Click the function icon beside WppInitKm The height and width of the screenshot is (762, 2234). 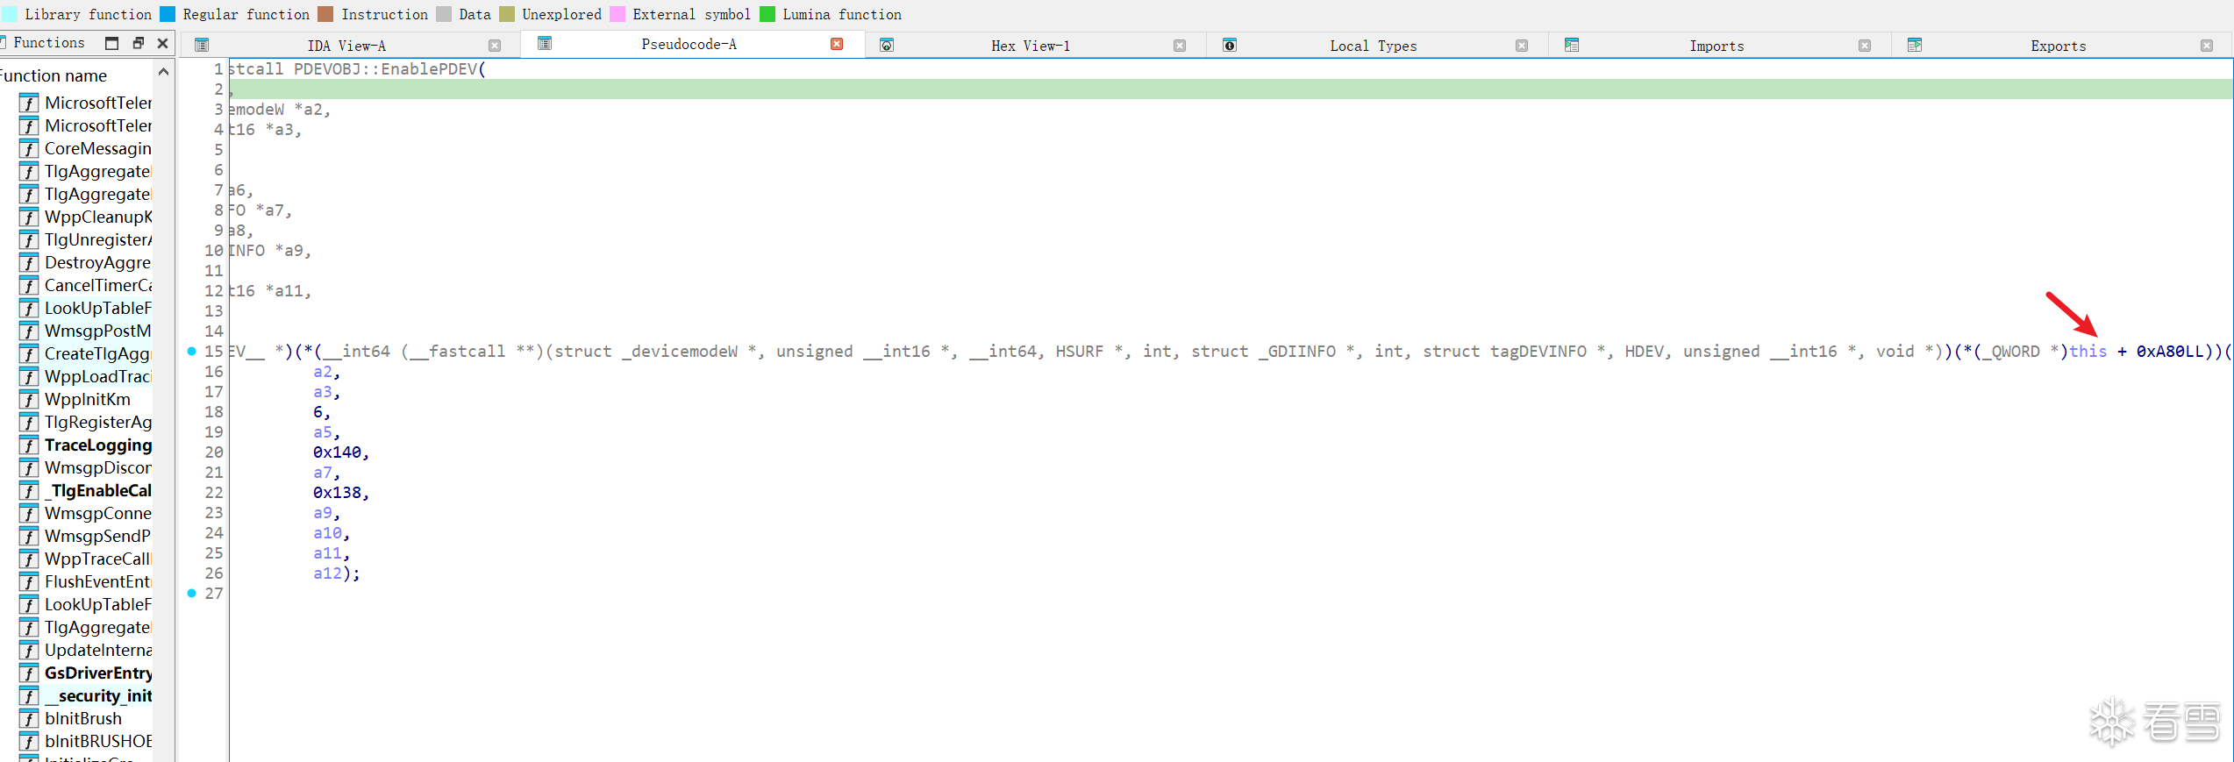point(29,400)
